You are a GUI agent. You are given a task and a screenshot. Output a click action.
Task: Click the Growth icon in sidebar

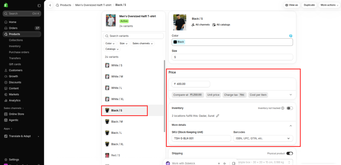click(6, 77)
